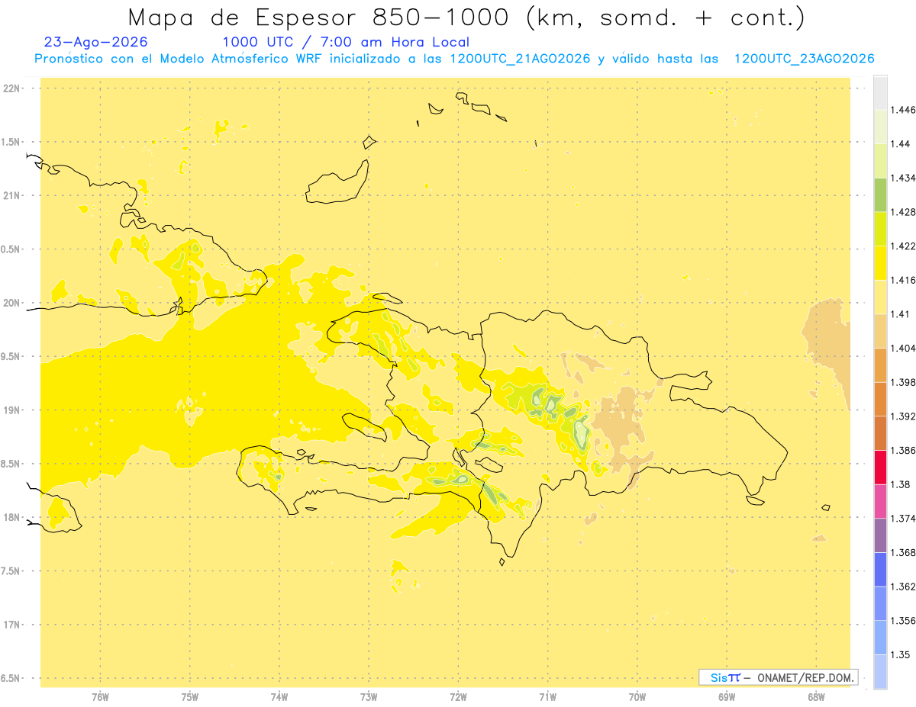Click the 17N latitude label

(x=12, y=625)
